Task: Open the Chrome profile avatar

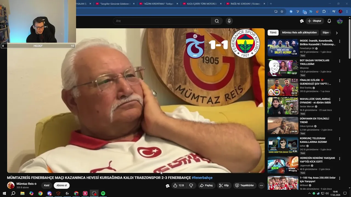Action: [340, 11]
